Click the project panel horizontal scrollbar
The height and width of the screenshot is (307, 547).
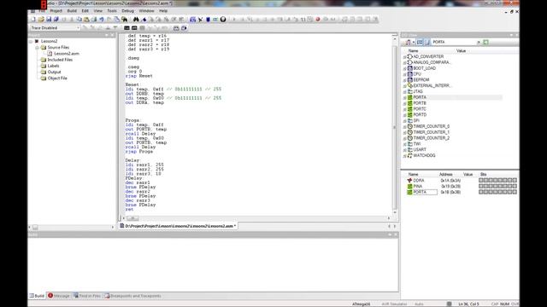(72, 228)
